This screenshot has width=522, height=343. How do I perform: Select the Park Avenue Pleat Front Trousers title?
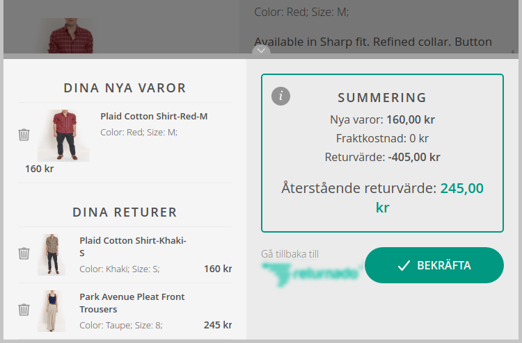pos(132,303)
